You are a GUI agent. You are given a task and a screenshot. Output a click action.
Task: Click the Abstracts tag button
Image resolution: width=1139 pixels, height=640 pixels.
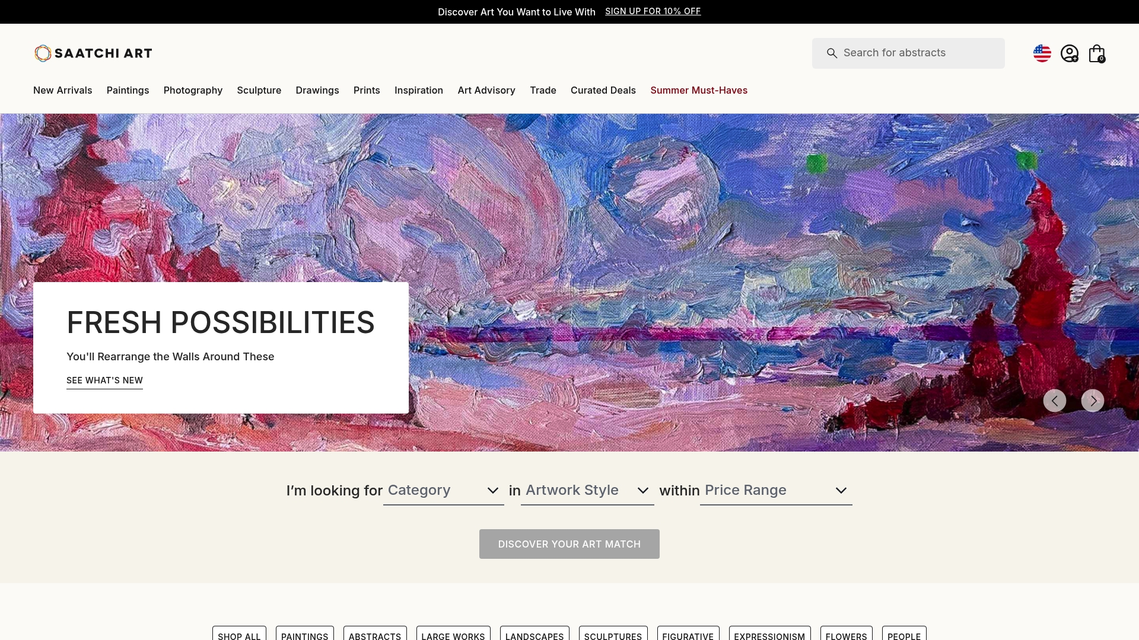tap(375, 633)
